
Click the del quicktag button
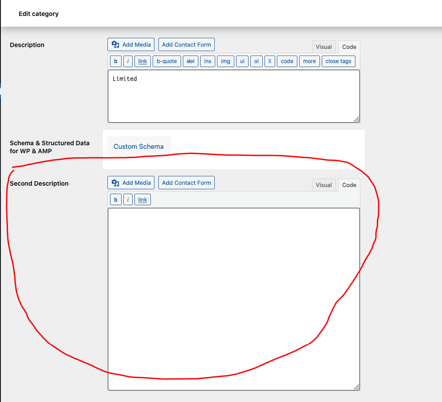(x=190, y=61)
